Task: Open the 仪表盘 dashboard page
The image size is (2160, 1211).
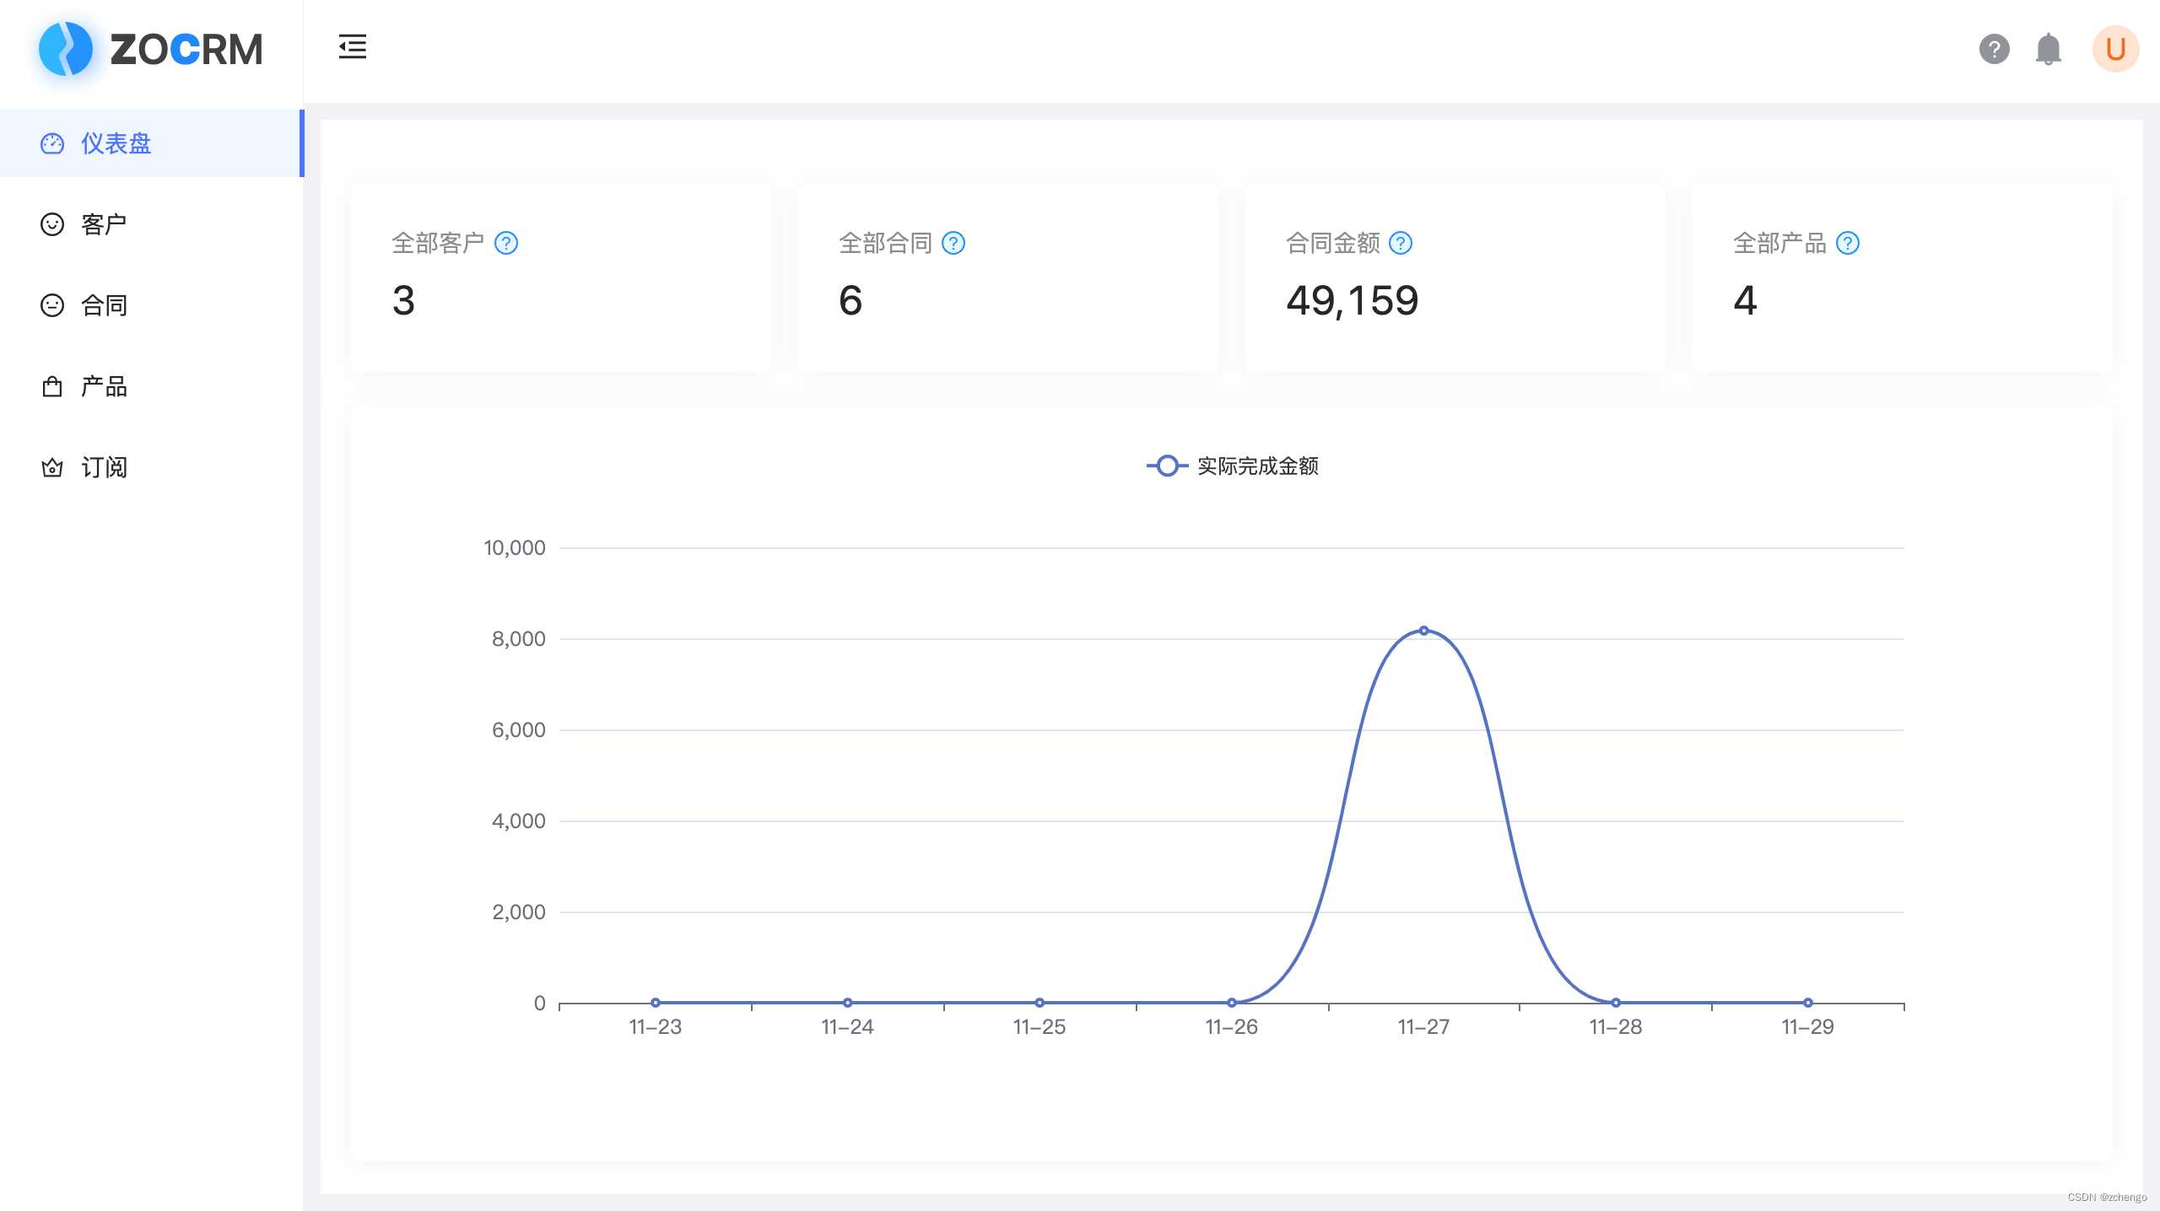Action: (x=116, y=144)
